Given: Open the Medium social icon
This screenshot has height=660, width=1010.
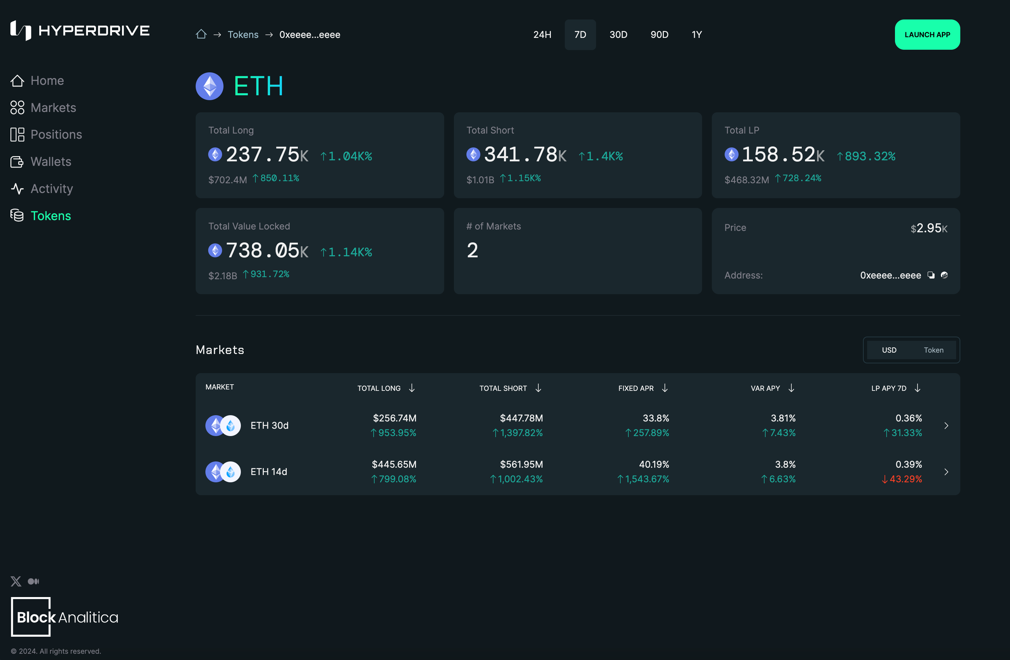Looking at the screenshot, I should point(33,581).
